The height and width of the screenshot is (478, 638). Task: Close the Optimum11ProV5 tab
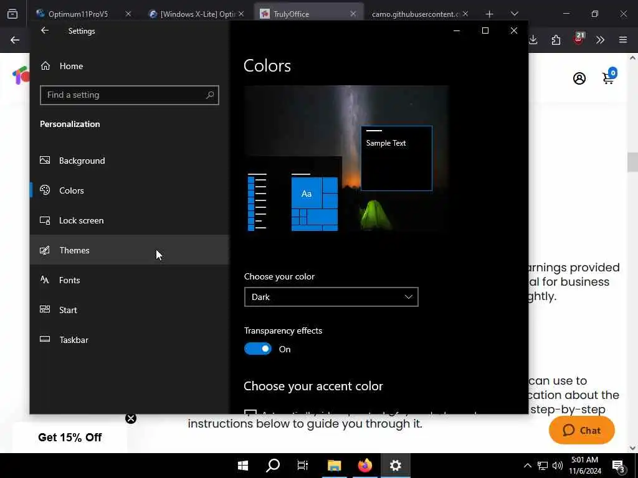coord(128,14)
